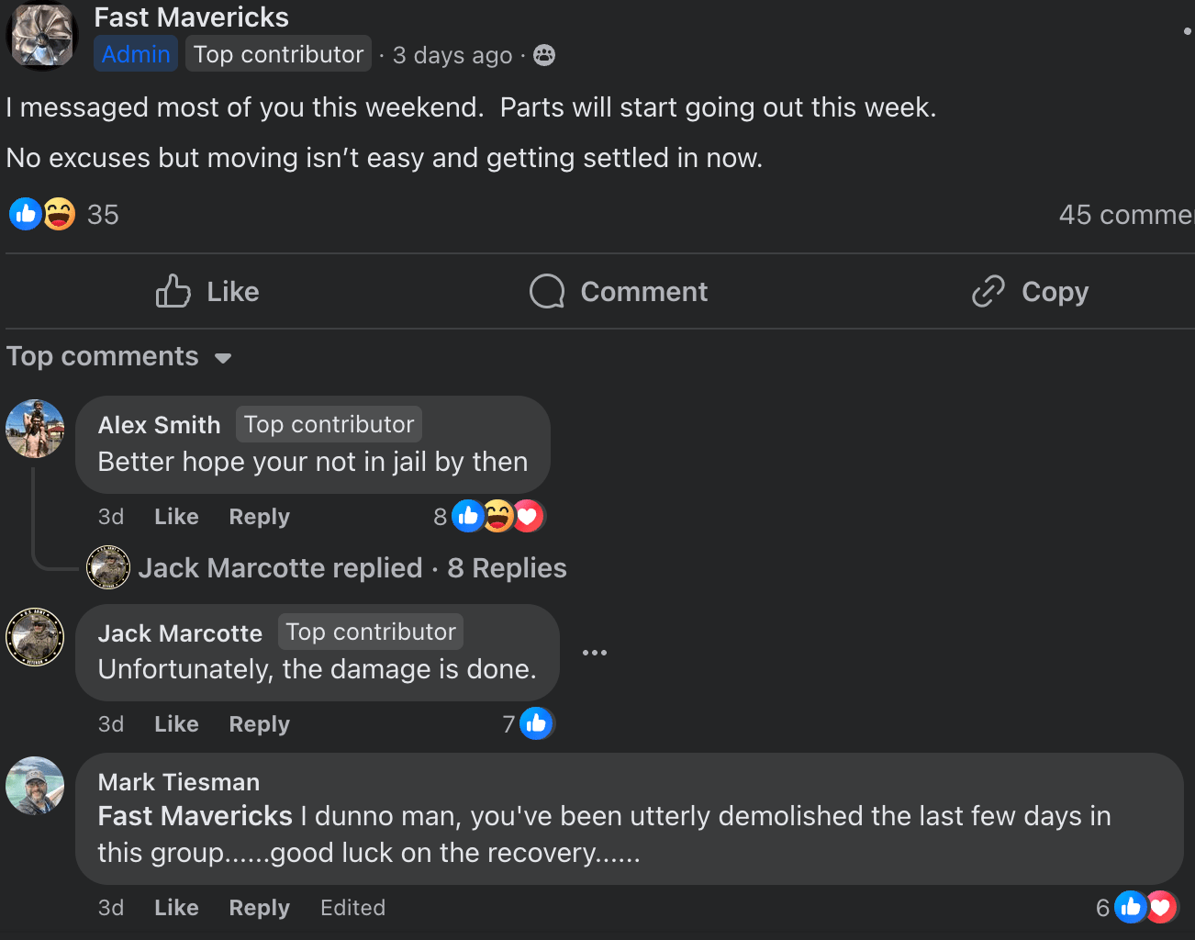View edit history via the Edited label

(x=352, y=908)
